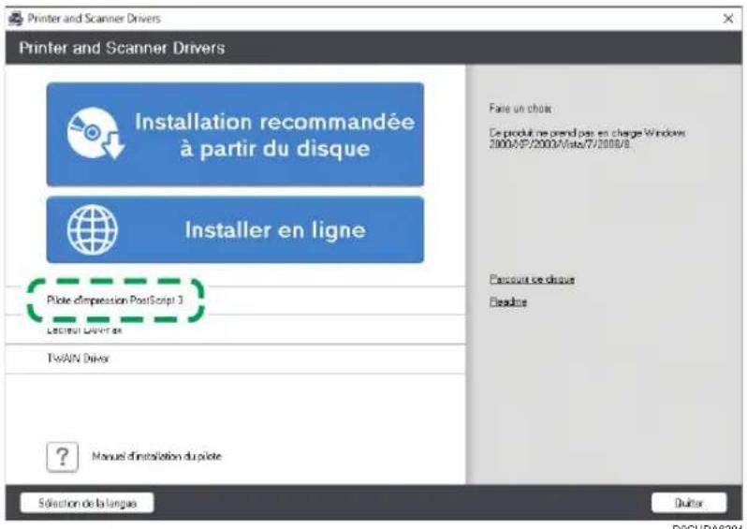Viewport: 747px width, 529px height.
Task: Click the Parcourir ce disque link
Action: [x=532, y=279]
